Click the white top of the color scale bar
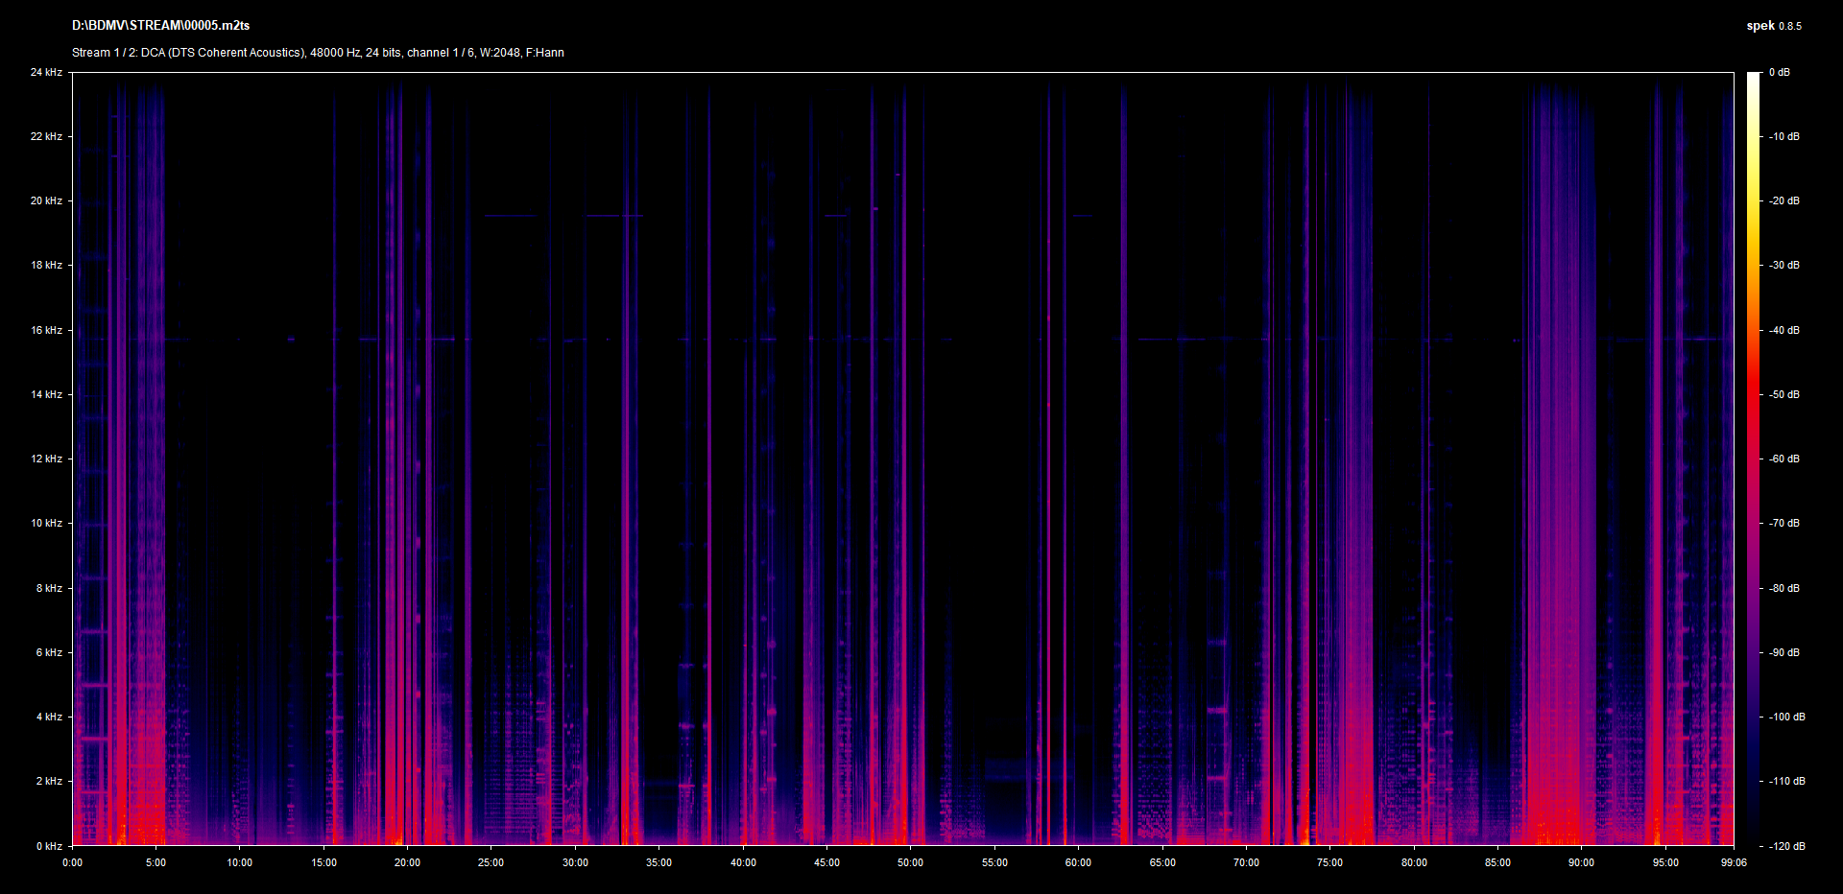 (x=1753, y=79)
